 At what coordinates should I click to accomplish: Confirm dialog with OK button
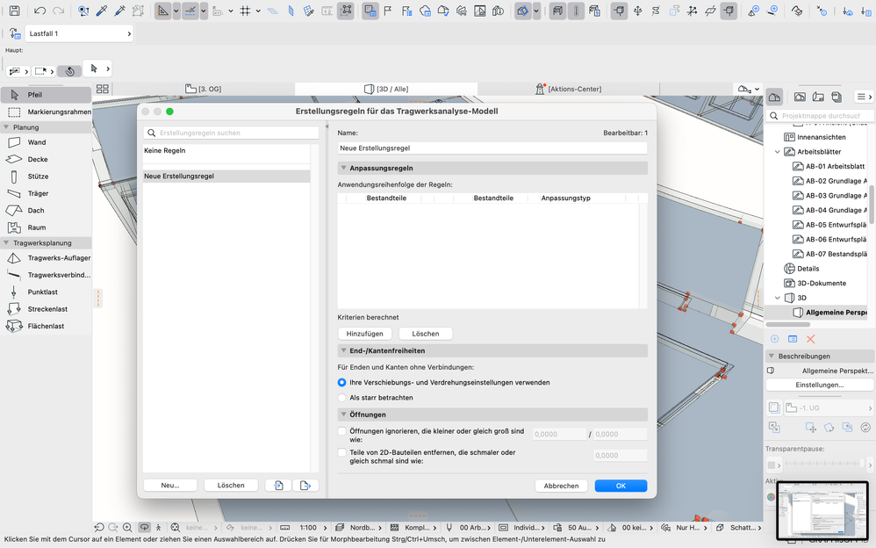621,486
